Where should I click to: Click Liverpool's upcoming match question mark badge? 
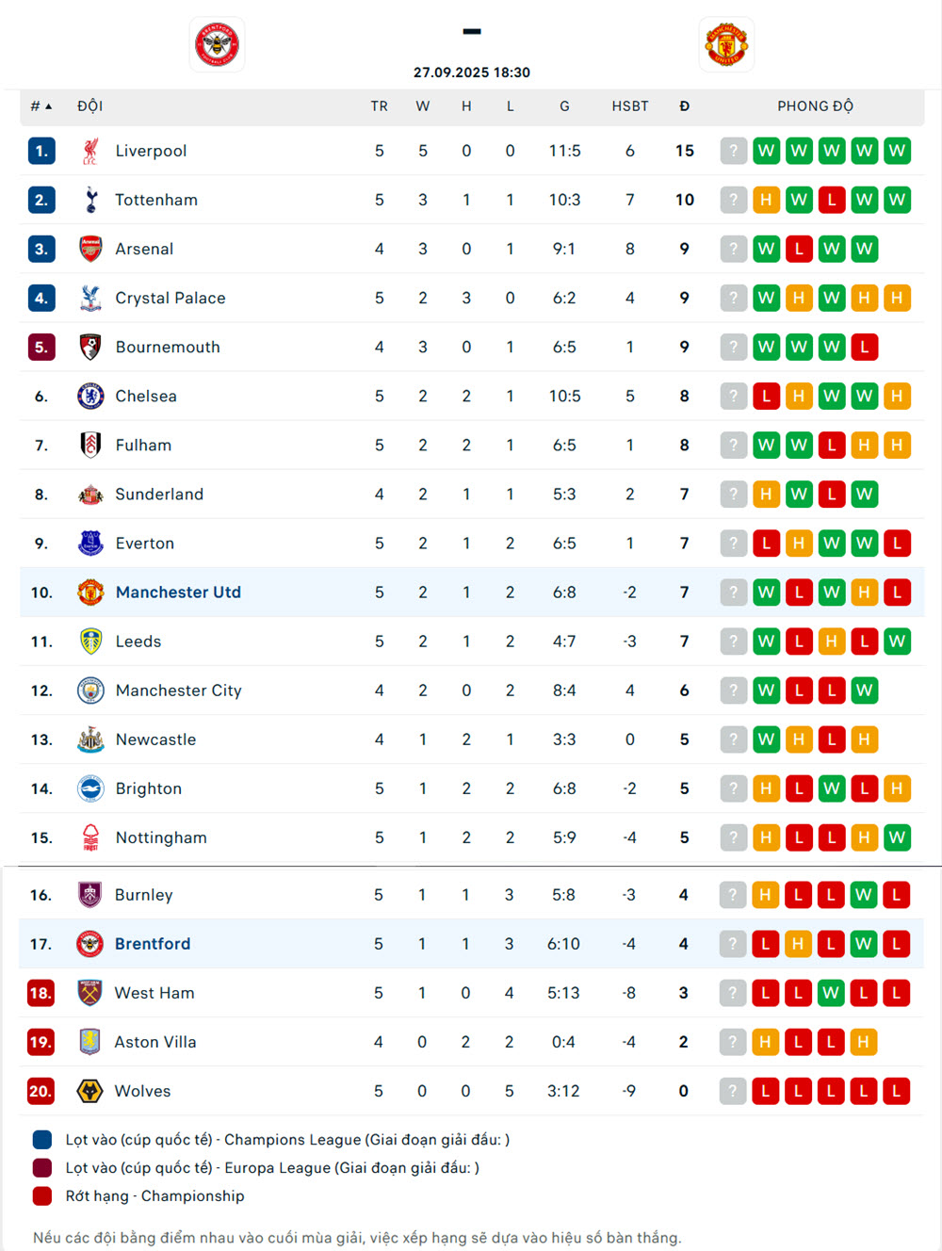pyautogui.click(x=734, y=151)
